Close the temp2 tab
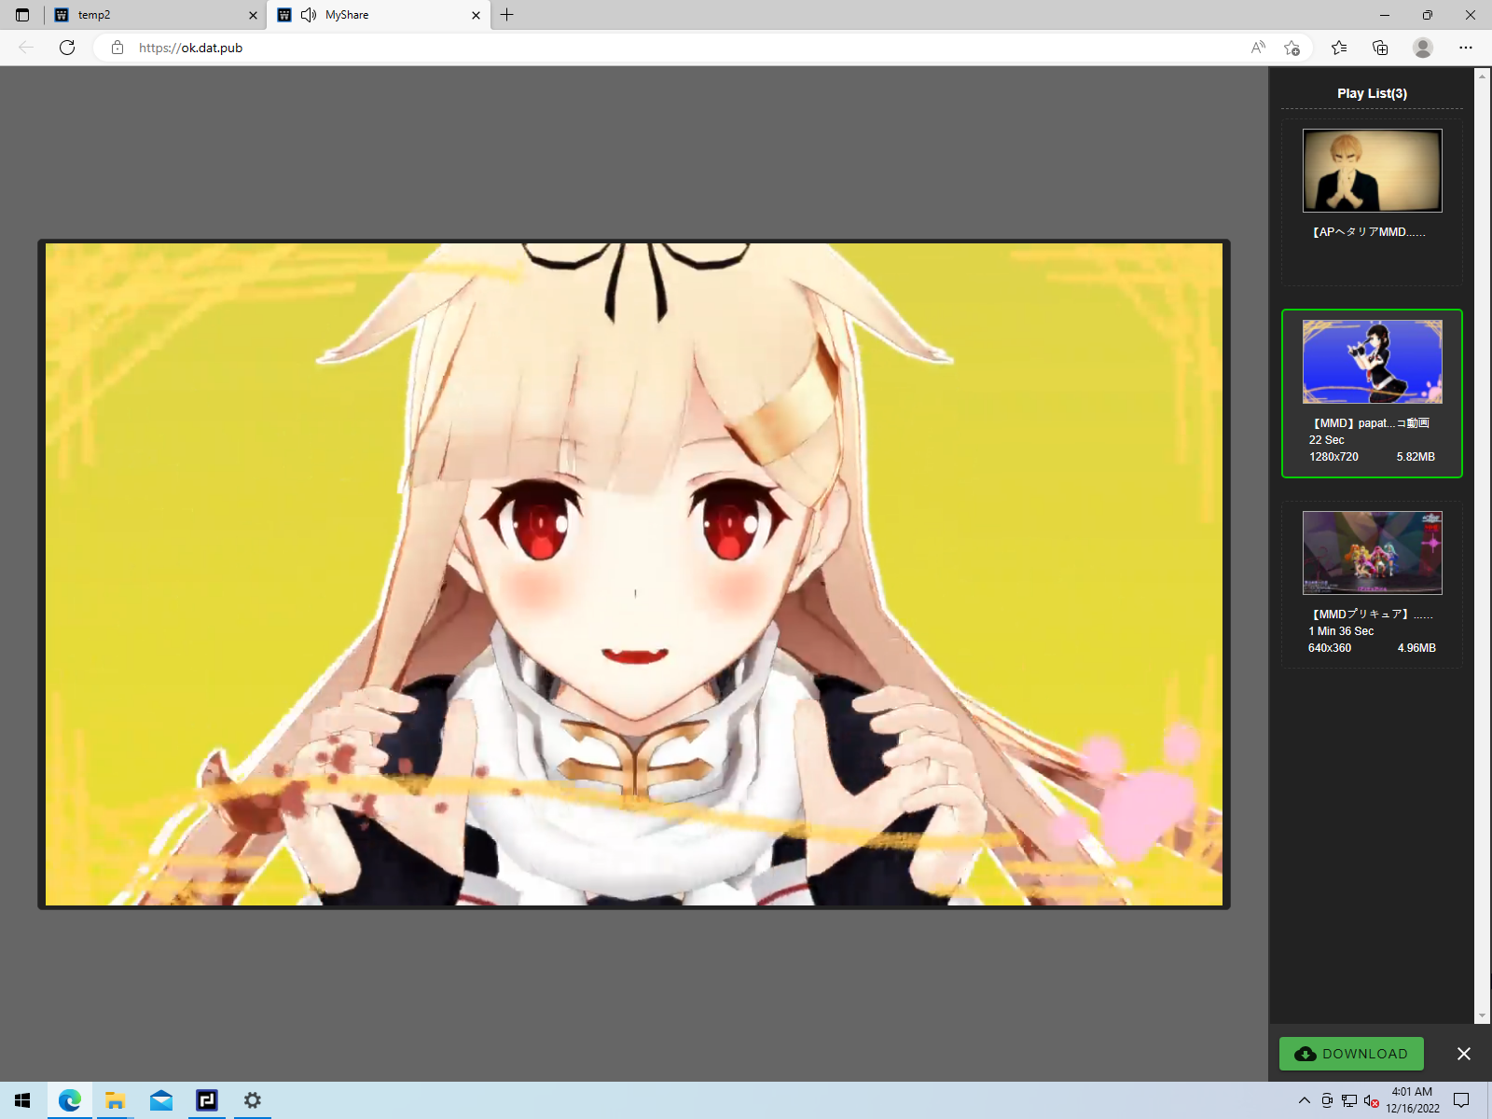The width and height of the screenshot is (1492, 1119). [253, 15]
